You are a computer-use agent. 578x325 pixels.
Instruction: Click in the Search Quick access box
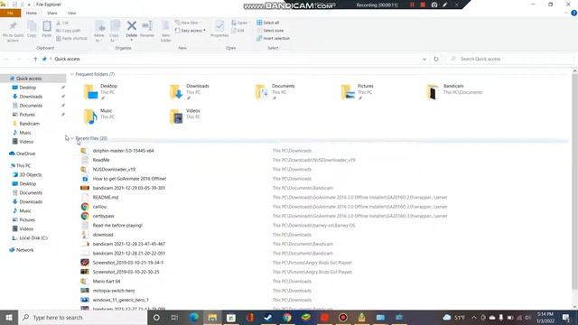pyautogui.click(x=510, y=59)
